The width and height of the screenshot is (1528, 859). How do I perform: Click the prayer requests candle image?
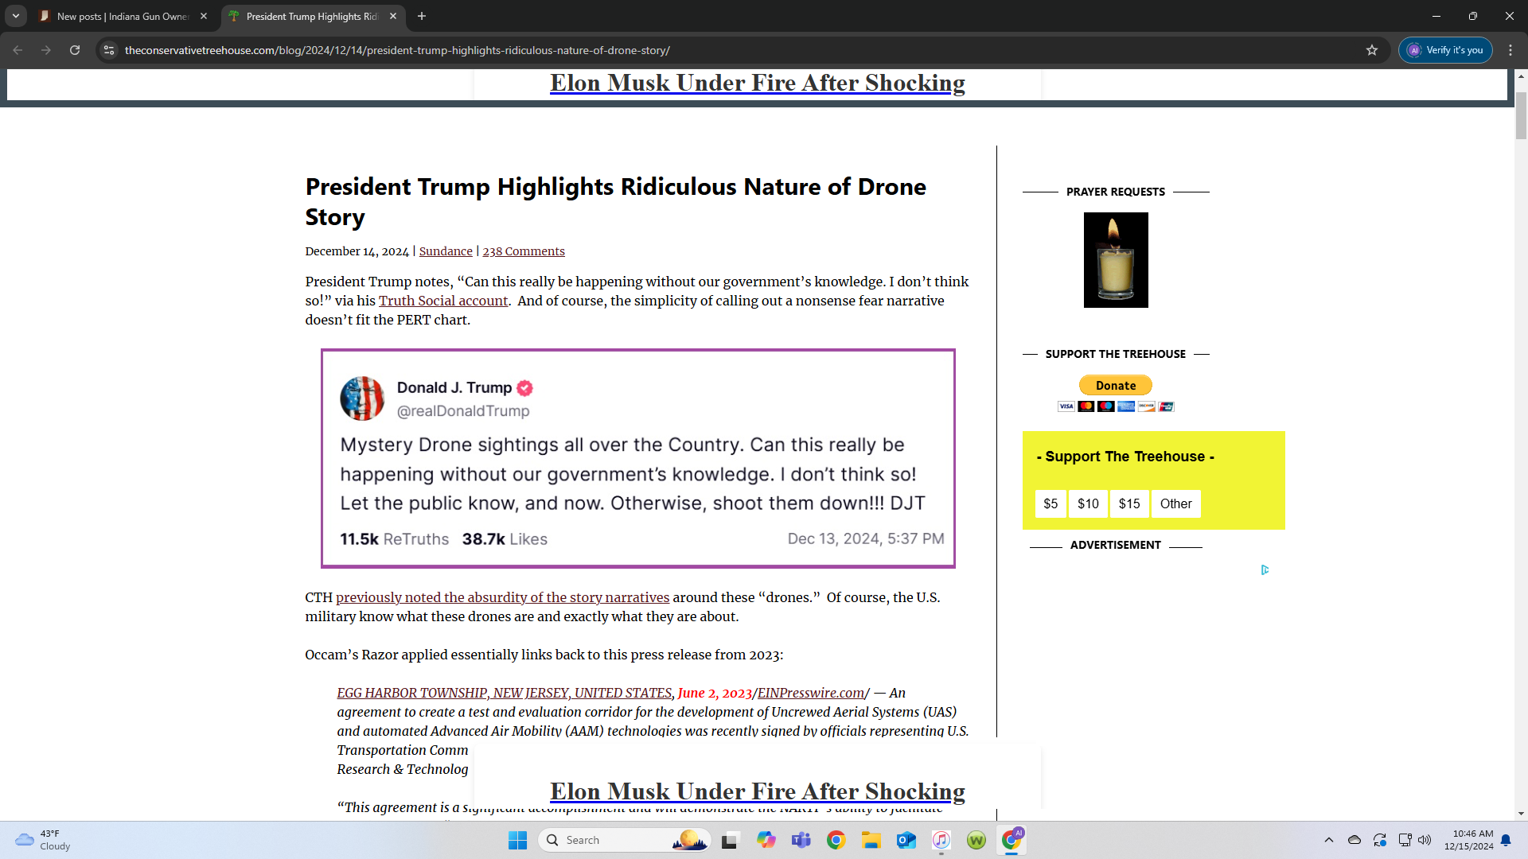(1116, 260)
